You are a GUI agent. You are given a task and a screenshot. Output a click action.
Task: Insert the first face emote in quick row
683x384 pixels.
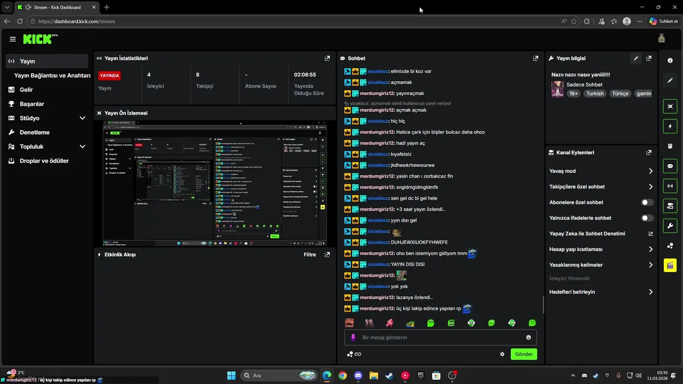[x=350, y=323]
